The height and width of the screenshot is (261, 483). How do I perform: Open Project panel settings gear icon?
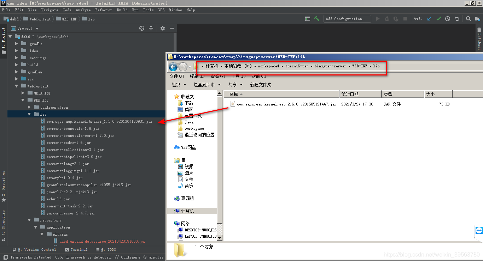click(163, 28)
